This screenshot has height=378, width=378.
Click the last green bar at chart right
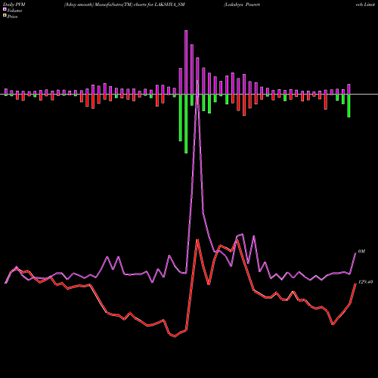(x=349, y=106)
